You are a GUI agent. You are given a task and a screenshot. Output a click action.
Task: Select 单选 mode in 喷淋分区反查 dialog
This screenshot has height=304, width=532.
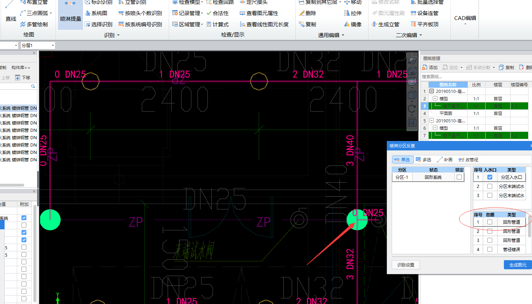(402, 160)
